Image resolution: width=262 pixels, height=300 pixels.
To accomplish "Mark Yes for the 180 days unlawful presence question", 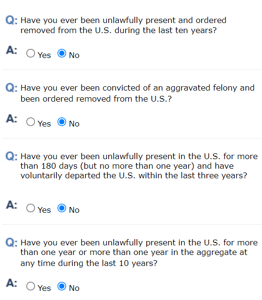I will tap(31, 208).
